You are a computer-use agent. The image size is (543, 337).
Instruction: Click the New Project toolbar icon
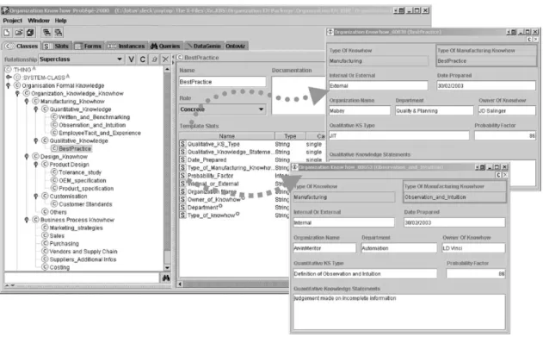7,33
